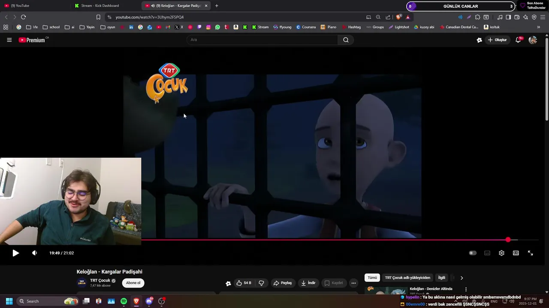Select 'Tümü' filter chip

(372, 278)
